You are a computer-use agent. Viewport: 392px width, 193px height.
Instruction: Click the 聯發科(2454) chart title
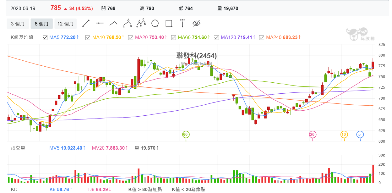coord(197,56)
